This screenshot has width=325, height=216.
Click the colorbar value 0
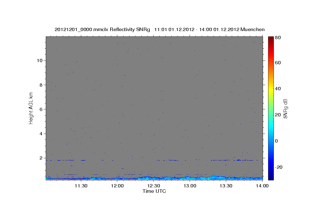[277, 141]
